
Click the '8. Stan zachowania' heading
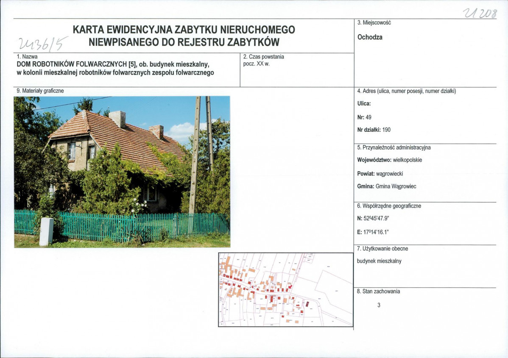(378, 291)
